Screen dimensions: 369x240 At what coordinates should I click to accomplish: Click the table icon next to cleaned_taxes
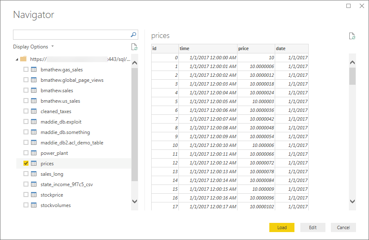coord(34,111)
